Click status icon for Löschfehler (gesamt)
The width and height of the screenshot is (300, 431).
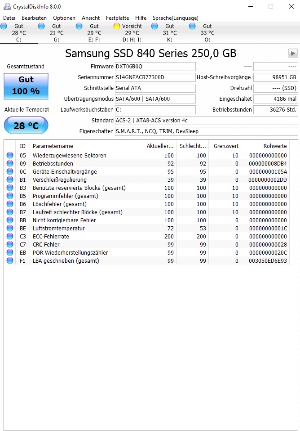click(x=10, y=204)
